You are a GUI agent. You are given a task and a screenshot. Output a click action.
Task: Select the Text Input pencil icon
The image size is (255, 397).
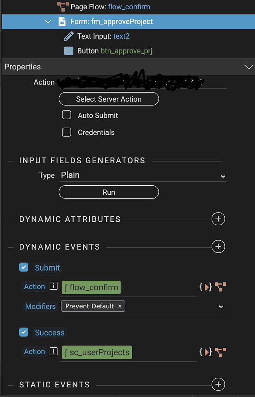[69, 36]
